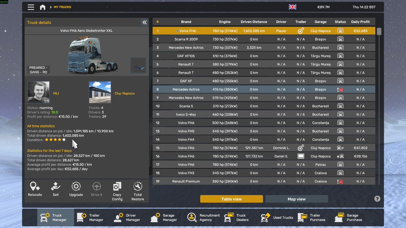Sort table by Brand column
The width and height of the screenshot is (406, 228).
point(186,22)
